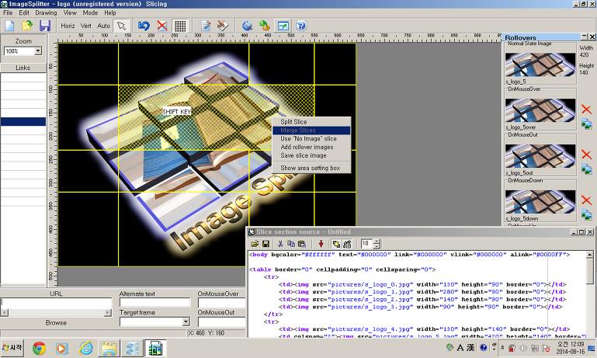Choose Split Slice from context menu
Image resolution: width=597 pixels, height=358 pixels.
click(311, 122)
